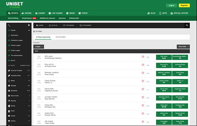
Task: Select the In-Play & Upcoming tab
Action: point(43,37)
